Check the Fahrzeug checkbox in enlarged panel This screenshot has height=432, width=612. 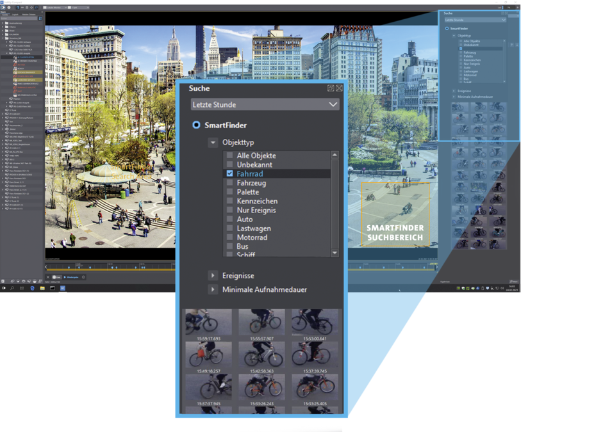click(x=229, y=182)
